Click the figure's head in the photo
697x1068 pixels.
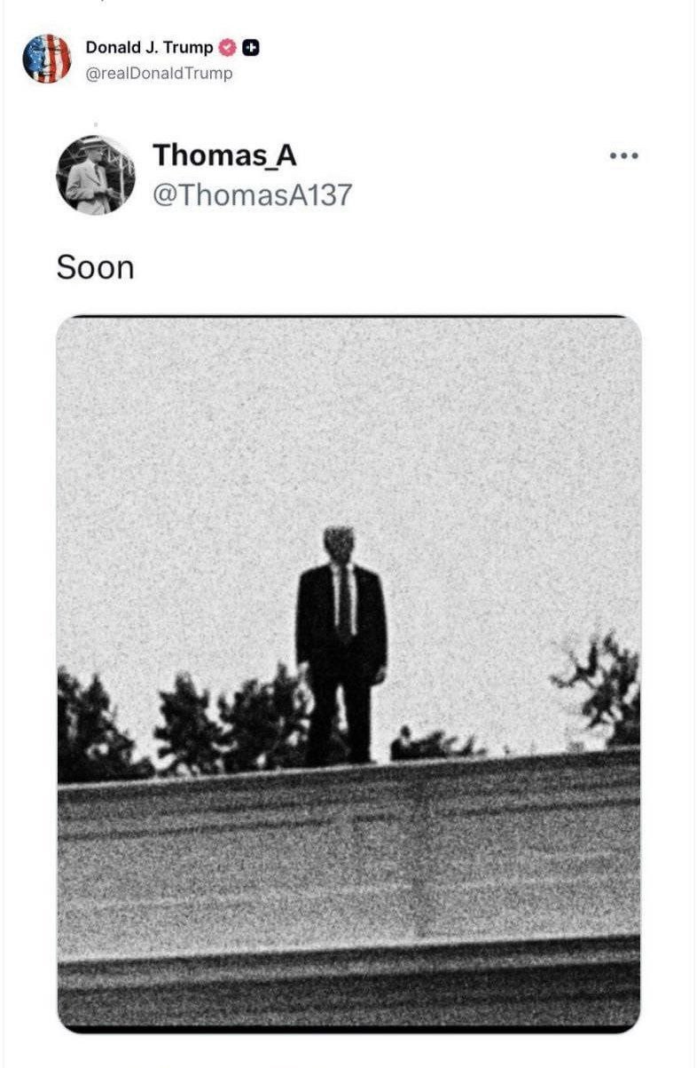coord(339,543)
